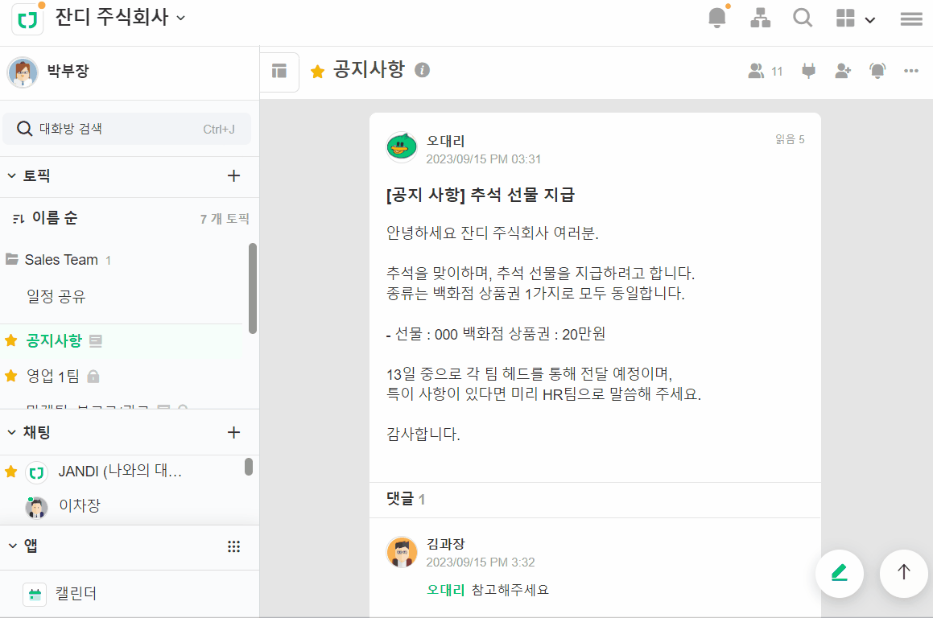Viewport: 933px width, 618px height.
Task: Start a new chat with plus icon
Action: [233, 432]
